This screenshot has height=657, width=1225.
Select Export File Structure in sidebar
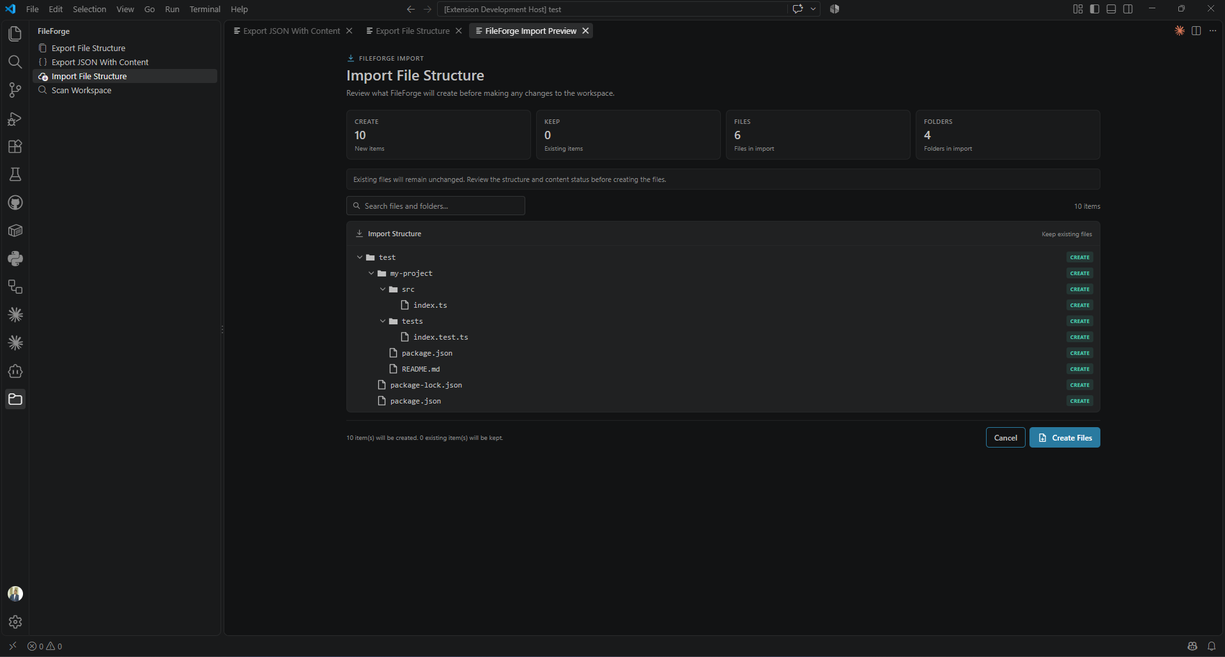125,48
